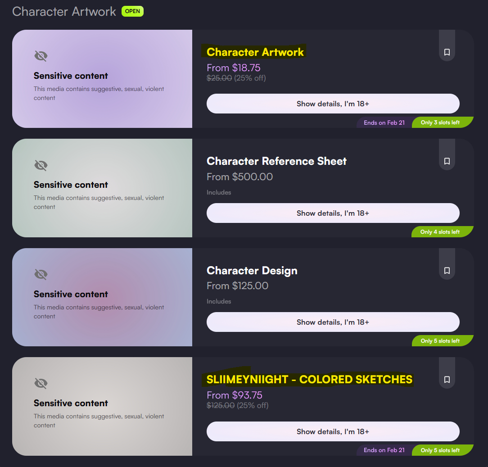This screenshot has width=488, height=467.
Task: Click the OPEN status badge
Action: coord(132,11)
